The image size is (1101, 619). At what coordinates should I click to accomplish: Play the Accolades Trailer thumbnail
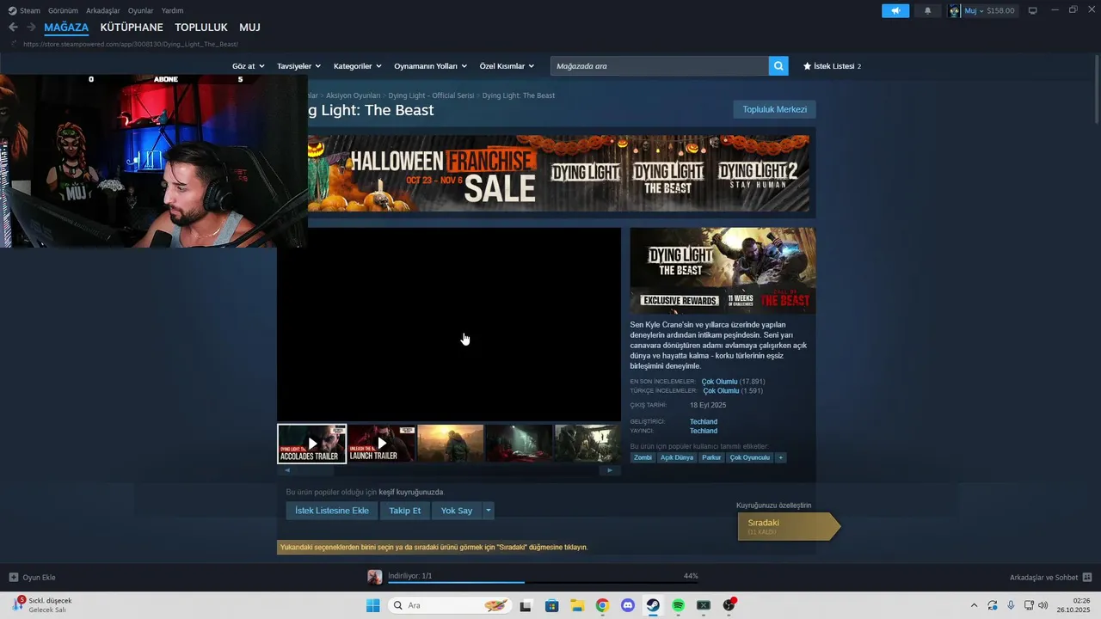(312, 444)
